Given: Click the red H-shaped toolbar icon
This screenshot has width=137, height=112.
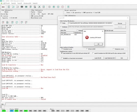Looking at the screenshot, I should (3, 7).
